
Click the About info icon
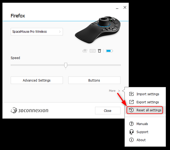pos(131,140)
